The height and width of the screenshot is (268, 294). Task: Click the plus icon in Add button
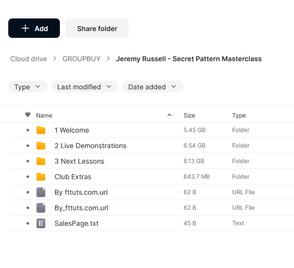25,29
